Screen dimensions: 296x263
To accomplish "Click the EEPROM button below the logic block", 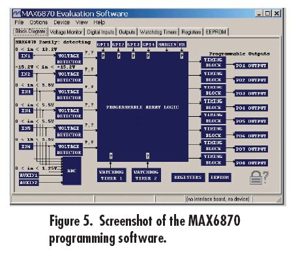I will (220, 178).
